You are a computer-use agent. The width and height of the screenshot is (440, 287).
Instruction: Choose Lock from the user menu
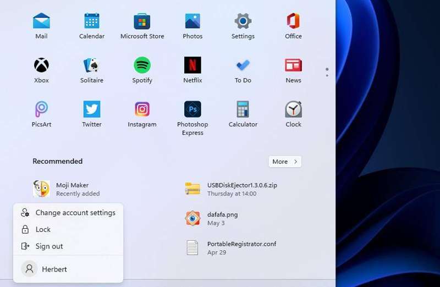tap(43, 230)
